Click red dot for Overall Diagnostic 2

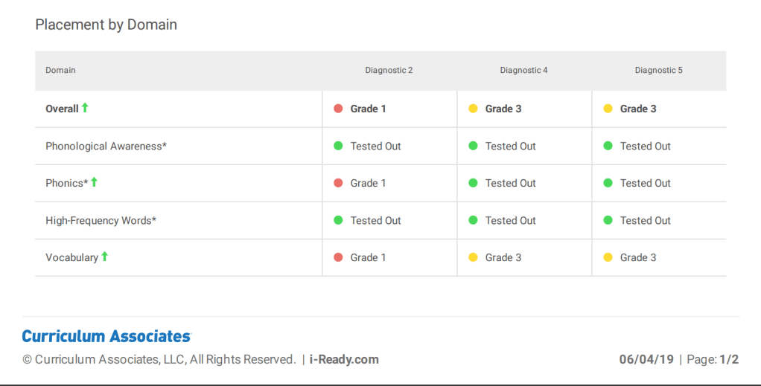(x=338, y=109)
